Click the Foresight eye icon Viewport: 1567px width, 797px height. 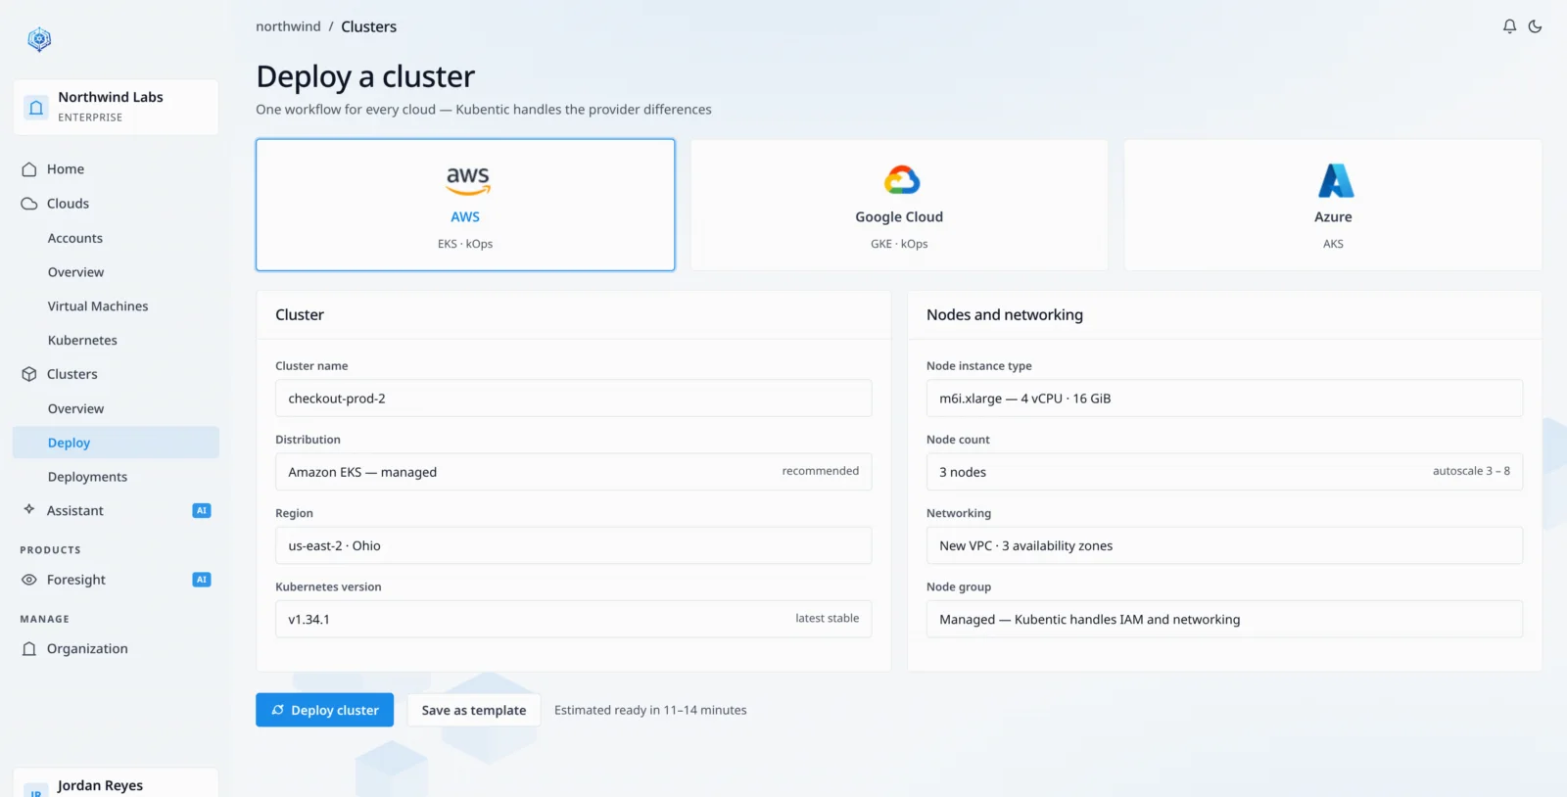[x=29, y=580]
